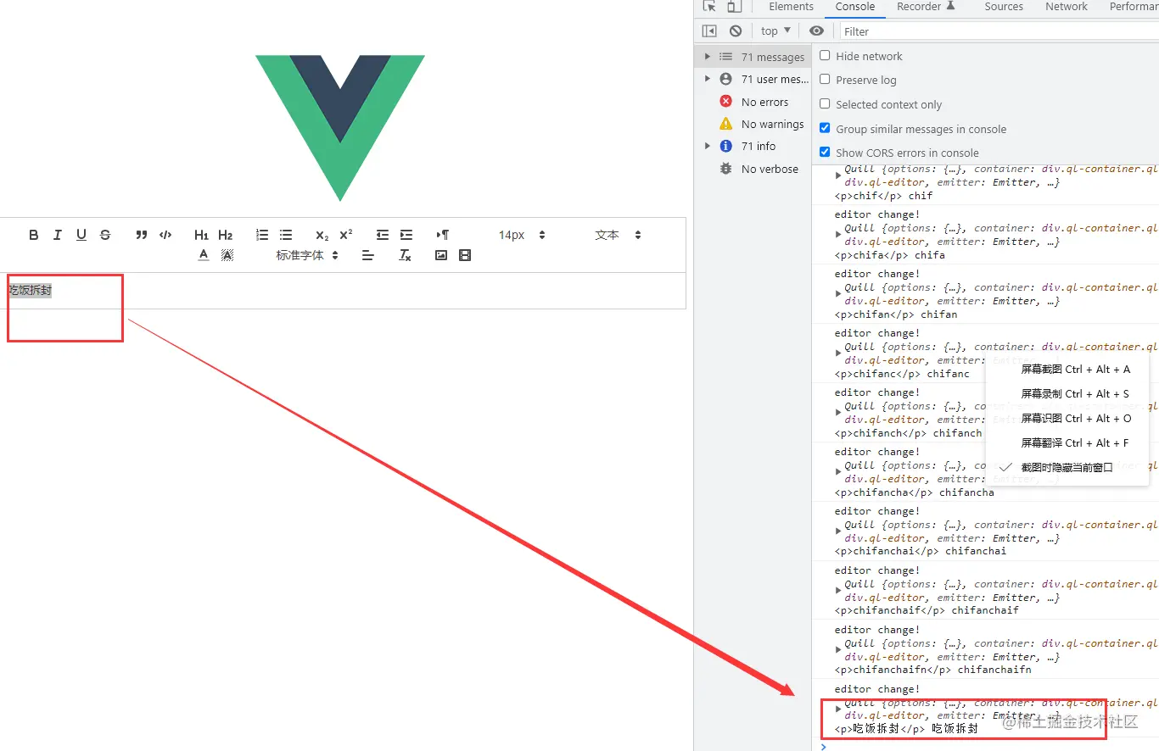Screen dimensions: 1159x751
Task: Create an ordered numbered list
Action: pyautogui.click(x=262, y=235)
